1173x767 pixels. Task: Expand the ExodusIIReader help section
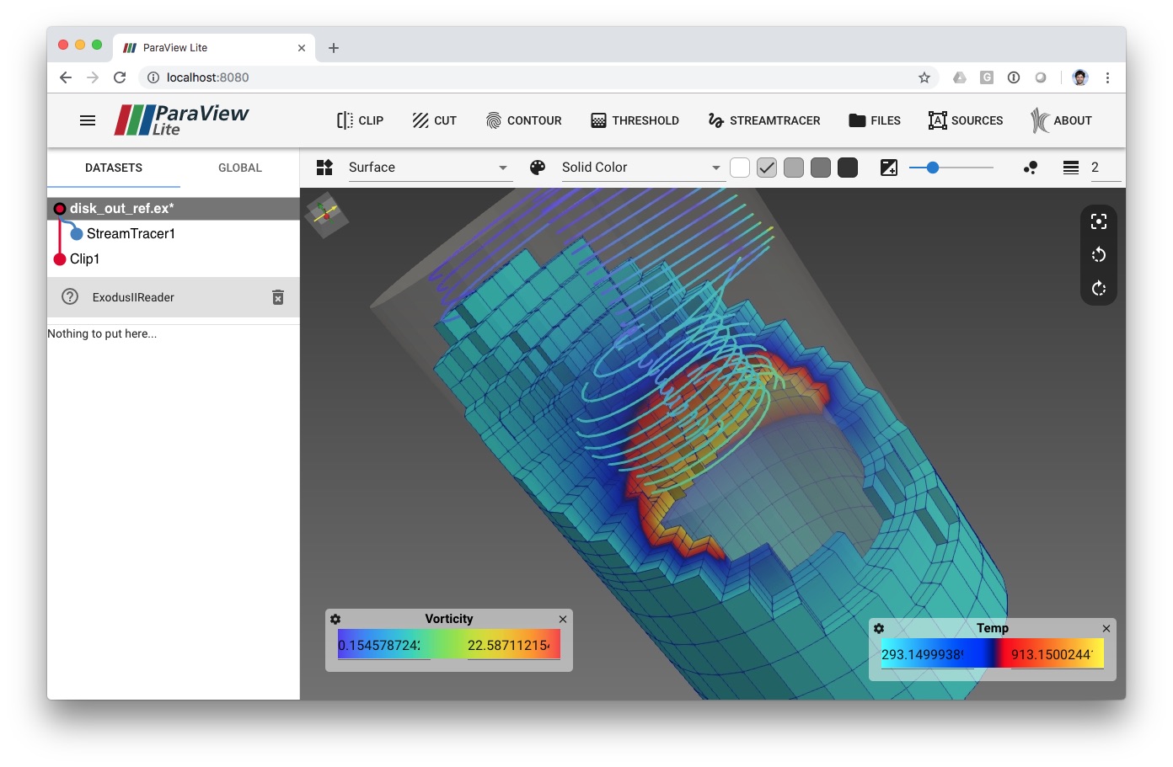point(70,297)
